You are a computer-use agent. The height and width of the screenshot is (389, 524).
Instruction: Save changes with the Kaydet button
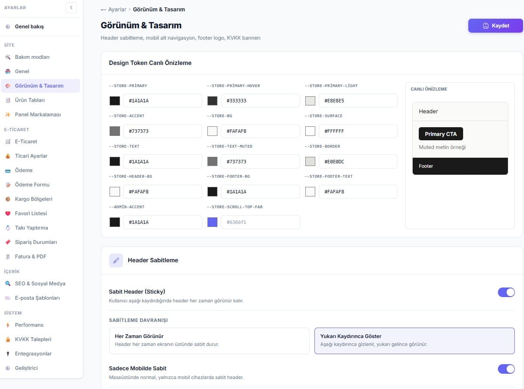[496, 26]
